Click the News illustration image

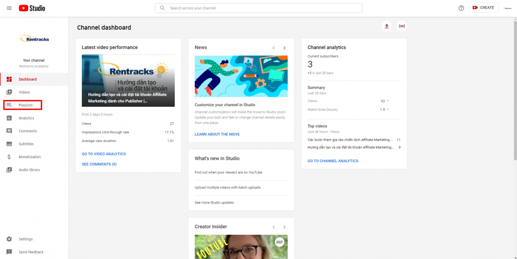(x=241, y=76)
